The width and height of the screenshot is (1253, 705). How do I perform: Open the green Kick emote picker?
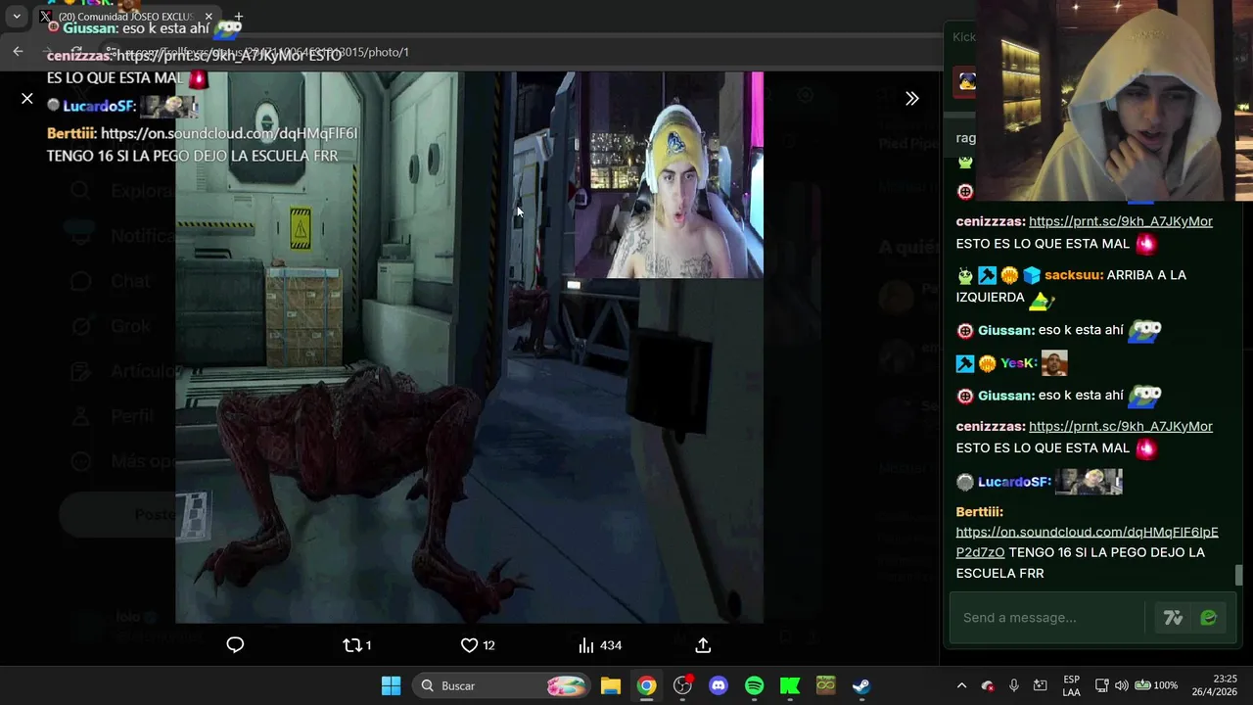[x=1209, y=617]
